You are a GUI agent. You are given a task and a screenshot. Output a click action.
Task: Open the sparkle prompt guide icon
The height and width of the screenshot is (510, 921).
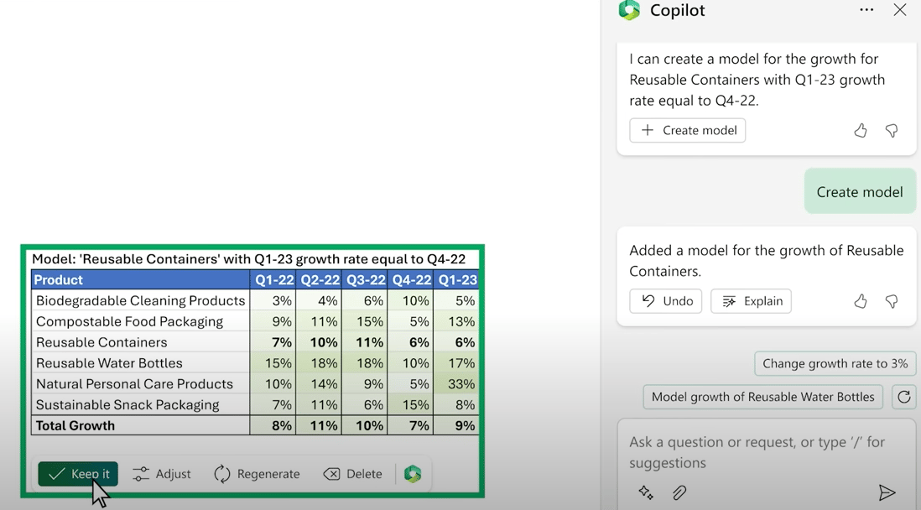[x=646, y=492]
